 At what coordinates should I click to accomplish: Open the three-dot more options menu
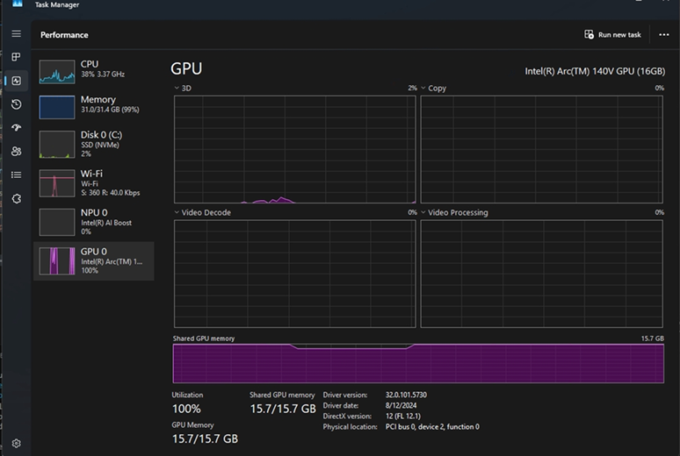click(663, 35)
